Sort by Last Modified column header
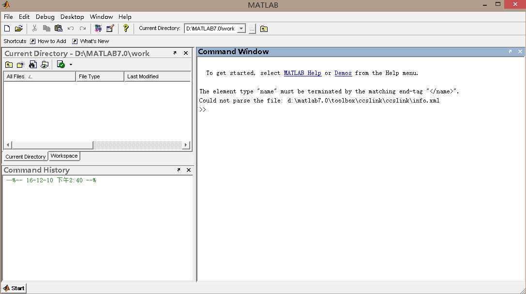This screenshot has width=526, height=294. [157, 76]
